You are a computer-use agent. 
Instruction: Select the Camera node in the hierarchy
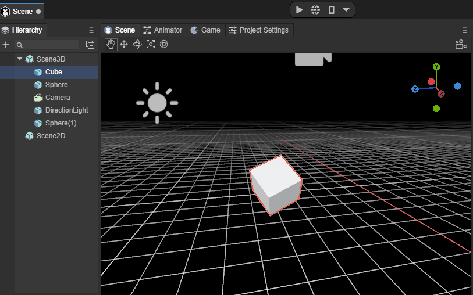pos(58,98)
